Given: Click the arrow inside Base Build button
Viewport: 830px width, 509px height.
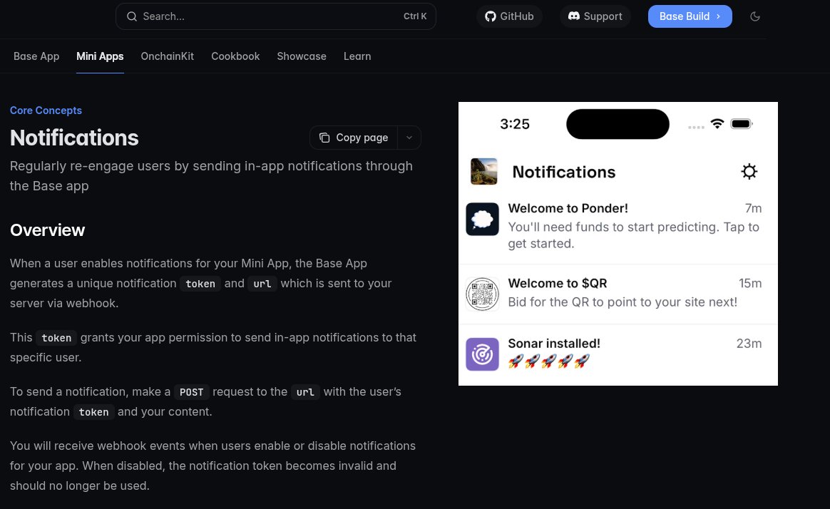Looking at the screenshot, I should pos(718,16).
